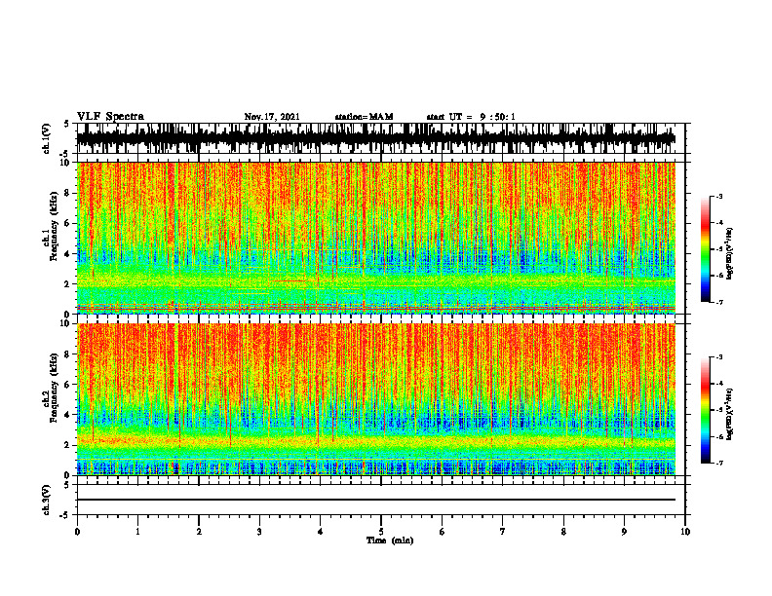Select the "start UT = 9 :50: 1" text
The image size is (772, 596).
pyautogui.click(x=471, y=117)
